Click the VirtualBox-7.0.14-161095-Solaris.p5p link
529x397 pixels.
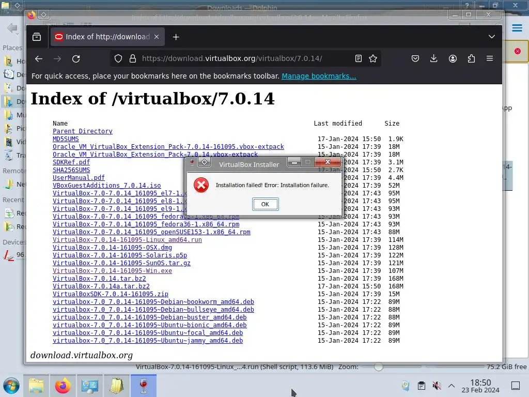120,255
